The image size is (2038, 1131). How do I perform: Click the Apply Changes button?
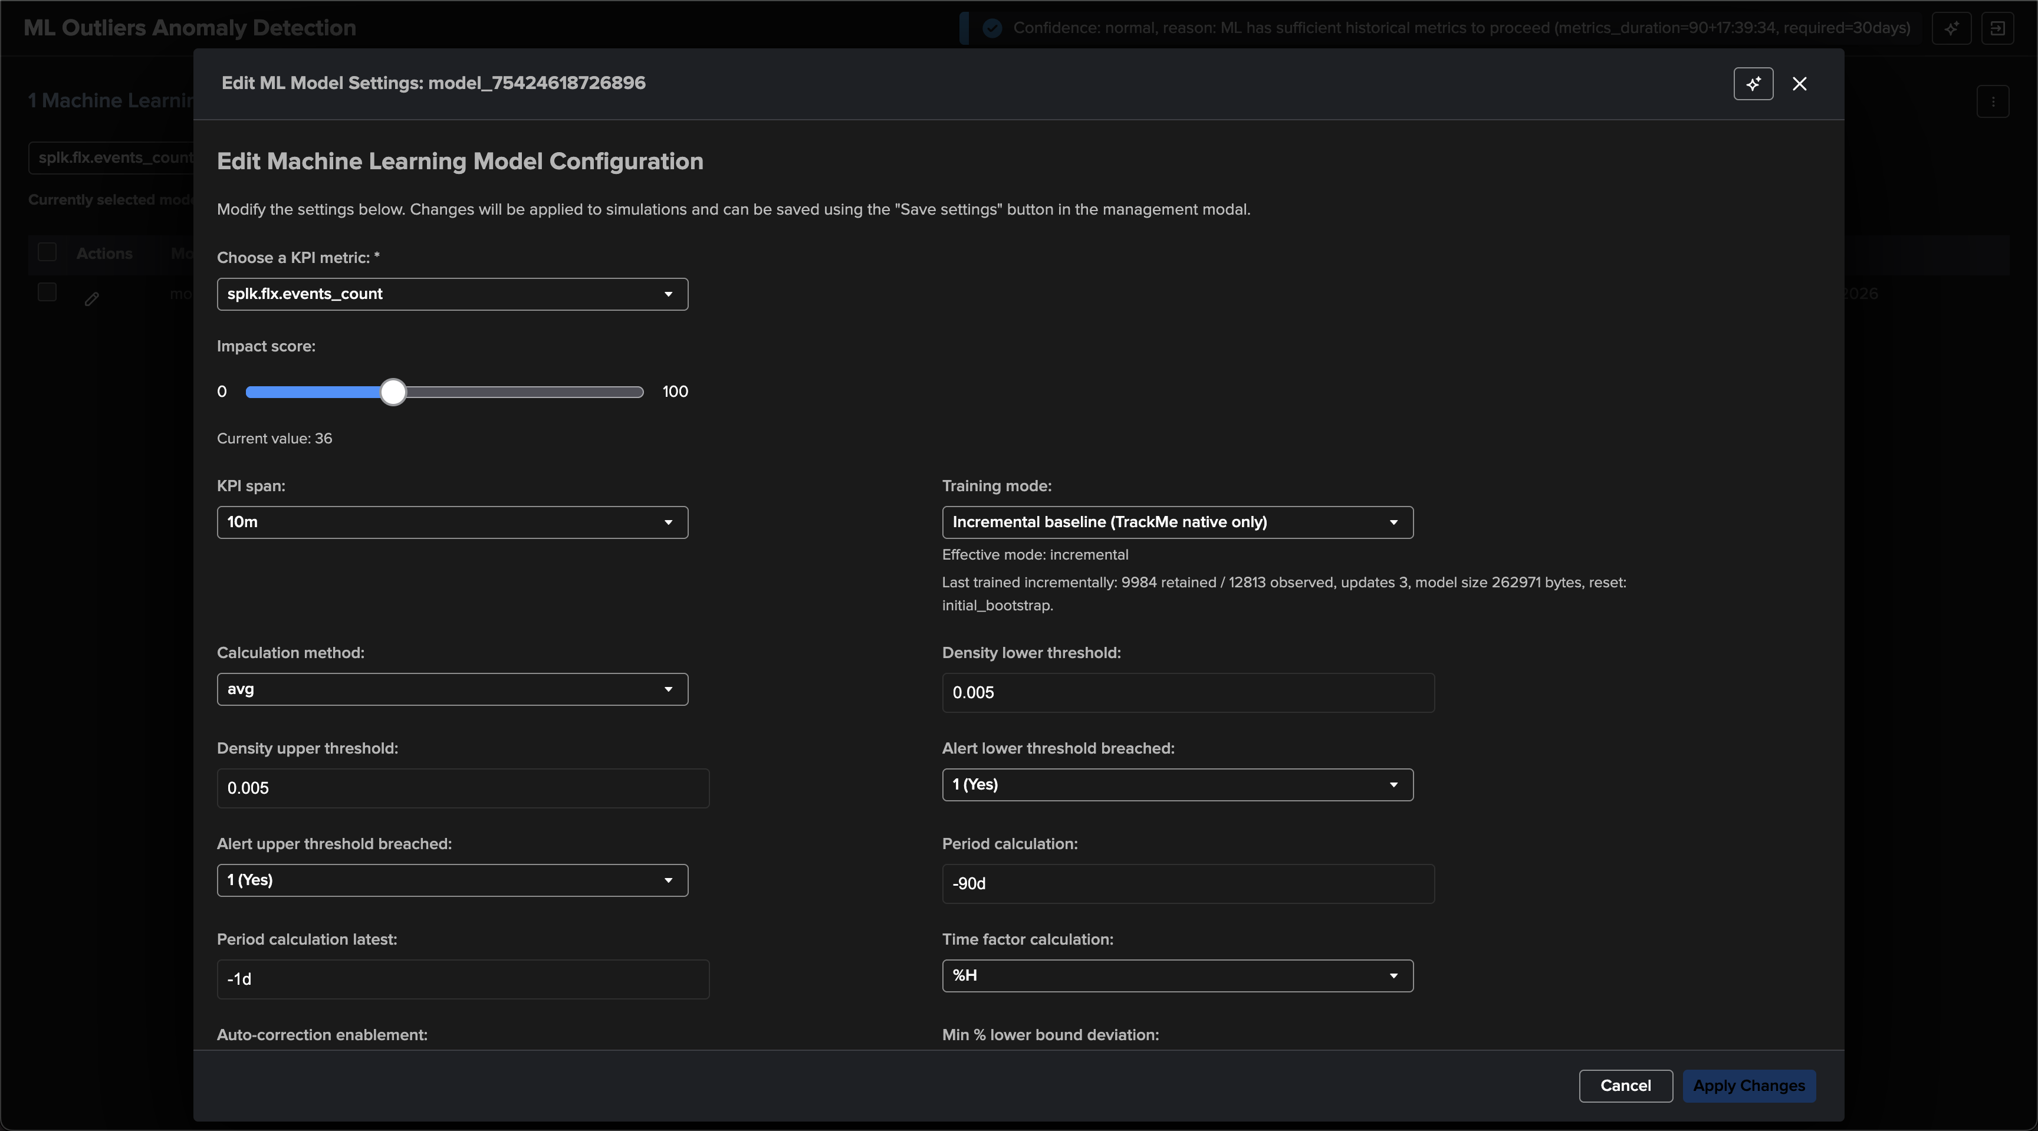1749,1086
